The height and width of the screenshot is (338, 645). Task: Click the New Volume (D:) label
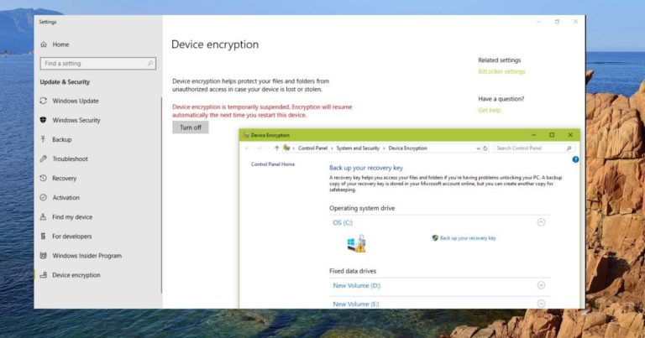(357, 285)
